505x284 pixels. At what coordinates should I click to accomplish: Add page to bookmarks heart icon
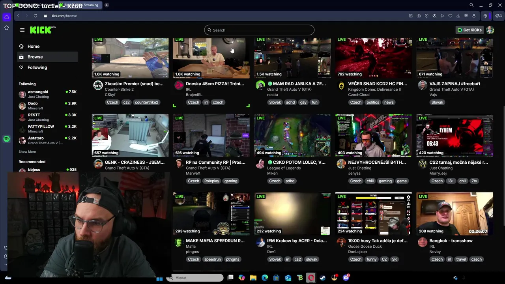[x=450, y=16]
